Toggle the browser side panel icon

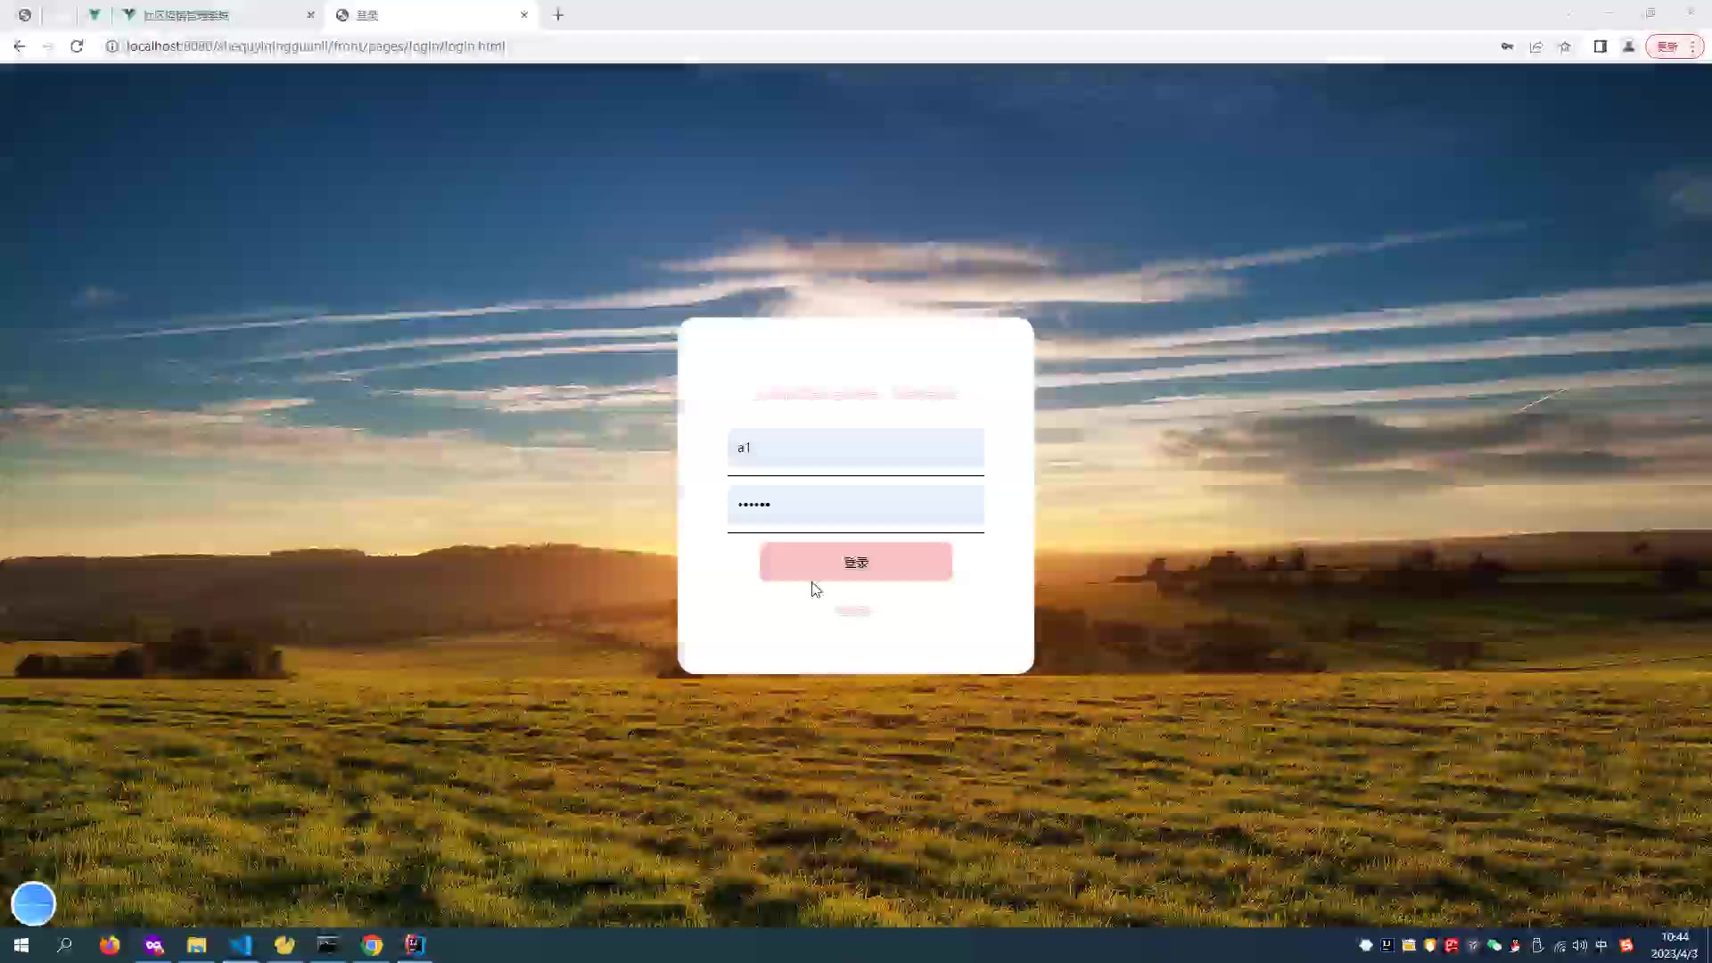coord(1600,46)
